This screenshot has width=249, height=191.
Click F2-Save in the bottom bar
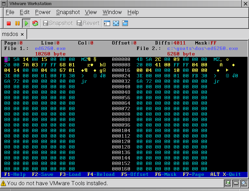pyautogui.click(x=42, y=175)
